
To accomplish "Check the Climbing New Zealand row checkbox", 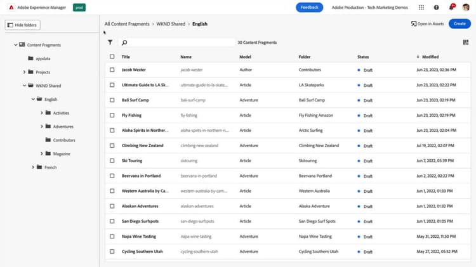I will click(x=112, y=146).
